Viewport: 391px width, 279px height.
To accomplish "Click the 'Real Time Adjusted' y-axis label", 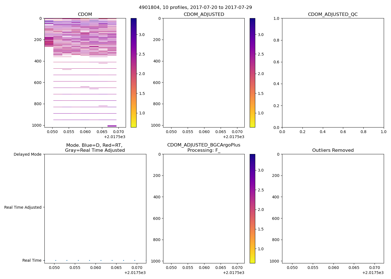I will [23, 207].
